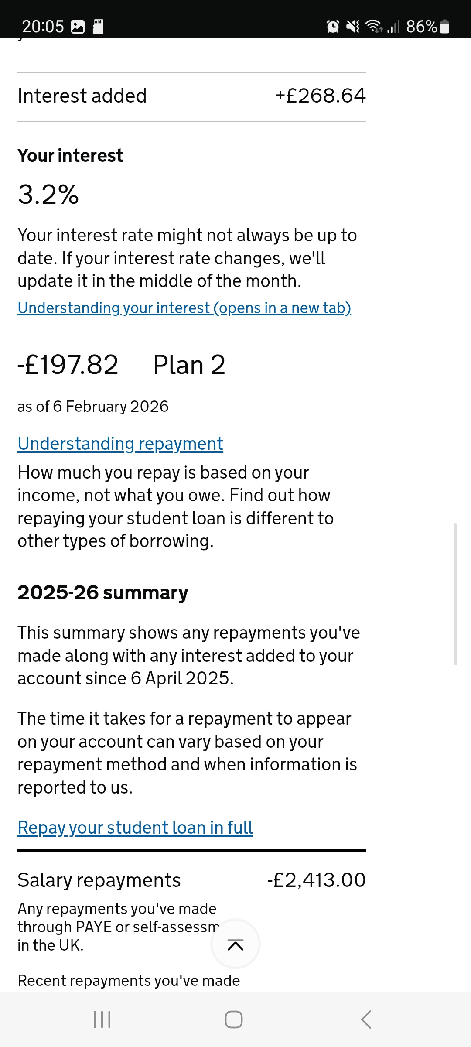This screenshot has width=471, height=1047.
Task: Tap the muted sound status icon
Action: tap(353, 27)
